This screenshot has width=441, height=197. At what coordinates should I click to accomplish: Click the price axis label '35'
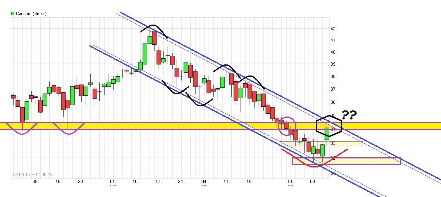pos(333,115)
